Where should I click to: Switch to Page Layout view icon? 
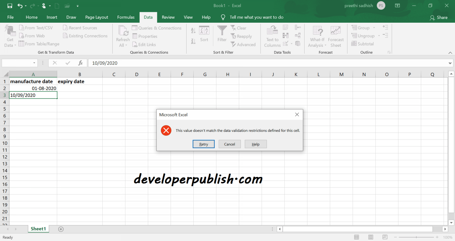pos(371,237)
